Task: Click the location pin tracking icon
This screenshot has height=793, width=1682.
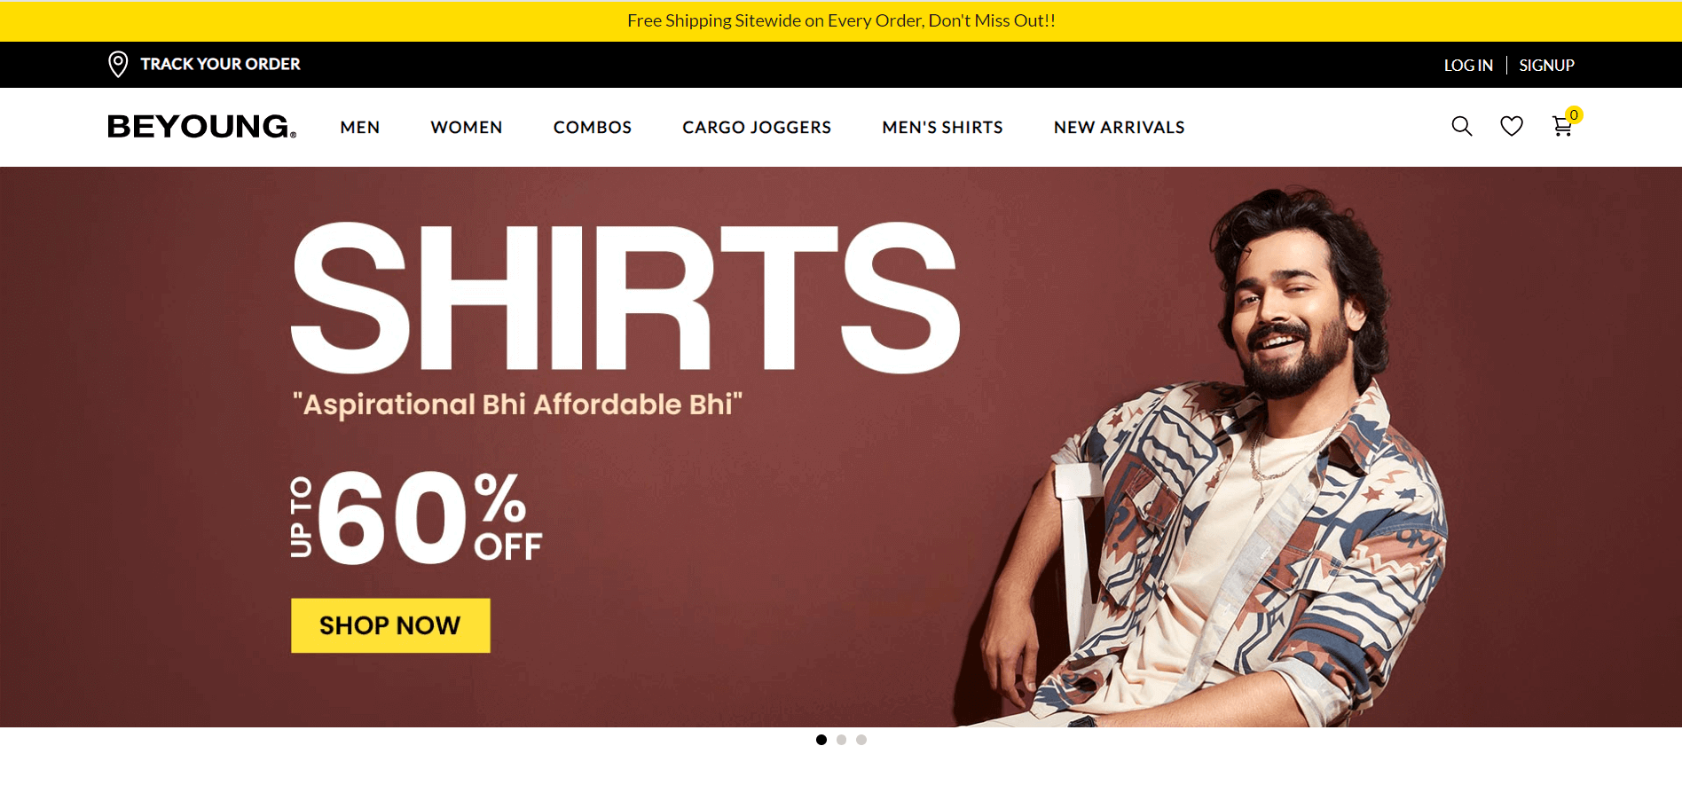Action: [118, 64]
